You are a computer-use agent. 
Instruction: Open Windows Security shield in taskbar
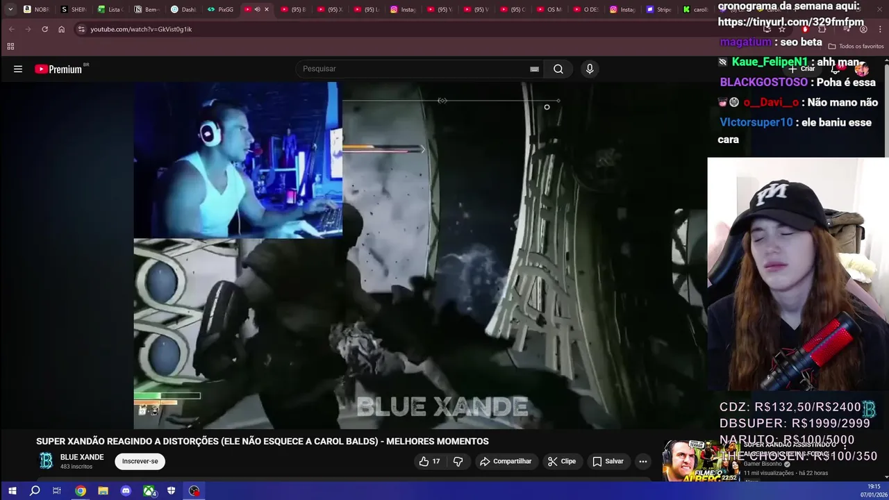172,491
